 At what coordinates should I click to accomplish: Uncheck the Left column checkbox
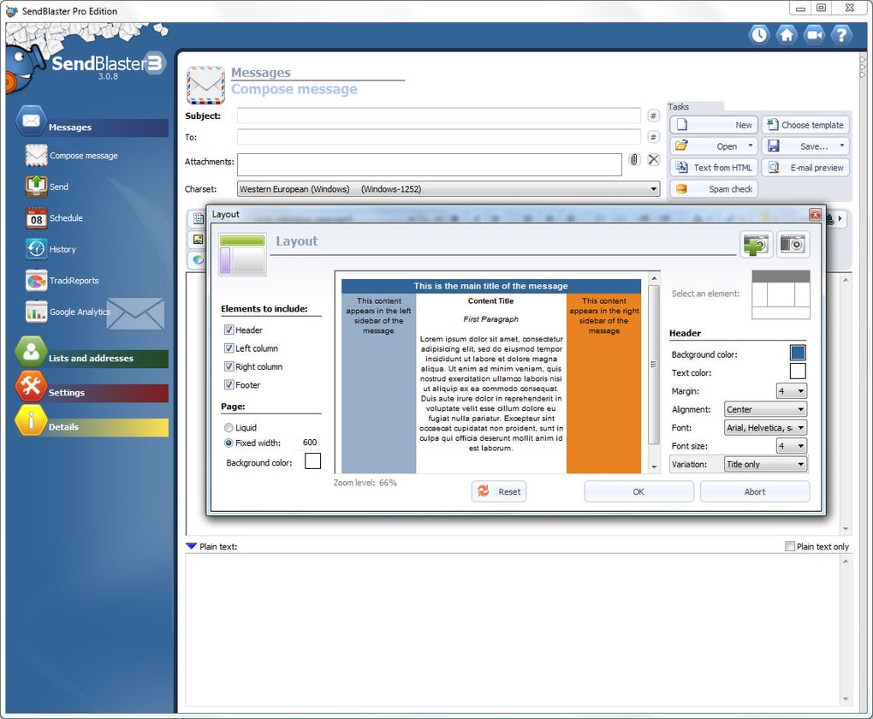tap(229, 348)
